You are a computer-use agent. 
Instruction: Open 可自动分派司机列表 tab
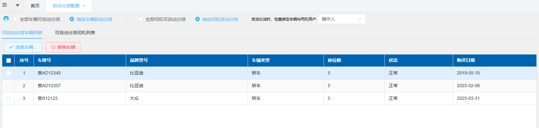point(75,33)
